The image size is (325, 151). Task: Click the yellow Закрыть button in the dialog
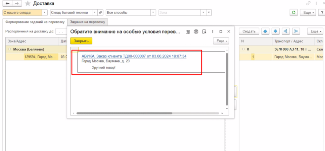(x=82, y=41)
